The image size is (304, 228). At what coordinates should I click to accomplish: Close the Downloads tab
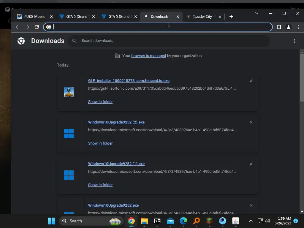pyautogui.click(x=178, y=17)
